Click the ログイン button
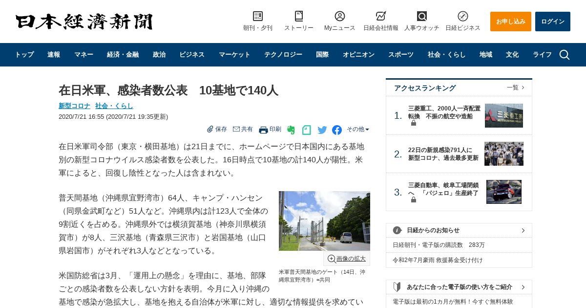Image resolution: width=586 pixels, height=308 pixels. tap(553, 22)
